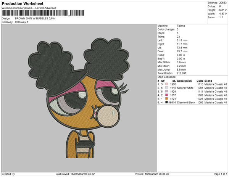Click the "Code" column header
This screenshot has height=177, width=229.
click(x=200, y=81)
